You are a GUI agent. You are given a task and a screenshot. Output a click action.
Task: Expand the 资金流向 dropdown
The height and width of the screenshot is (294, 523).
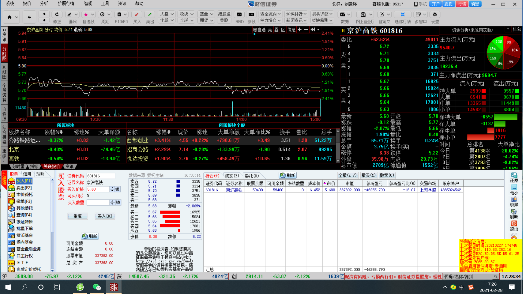point(279,14)
